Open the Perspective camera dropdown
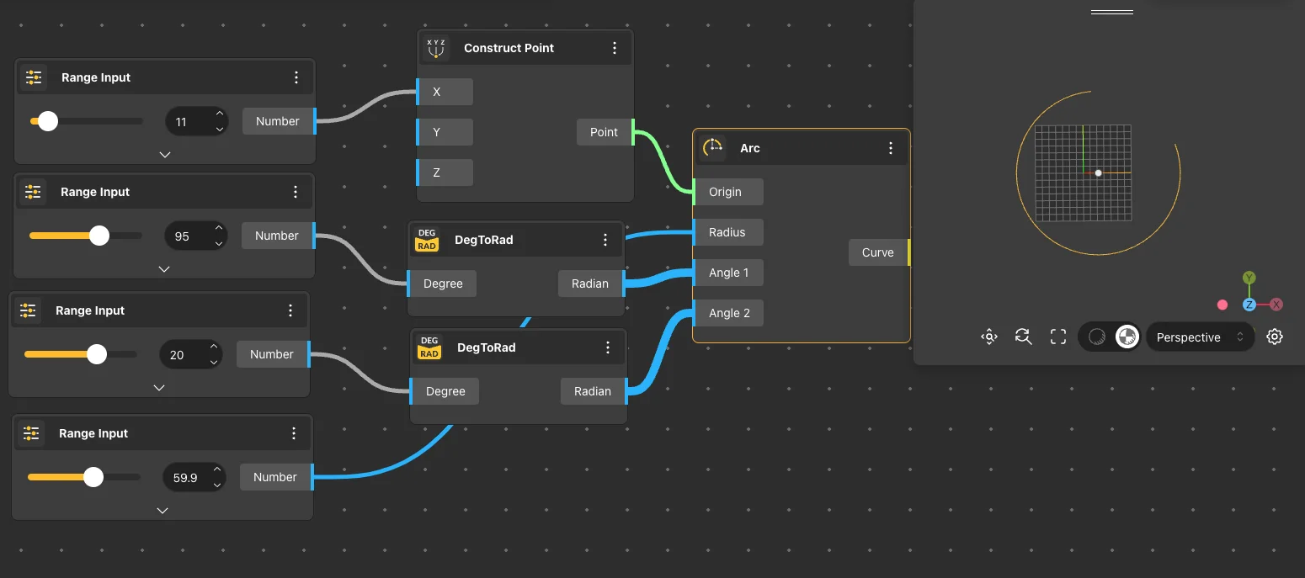1305x578 pixels. click(x=1199, y=337)
